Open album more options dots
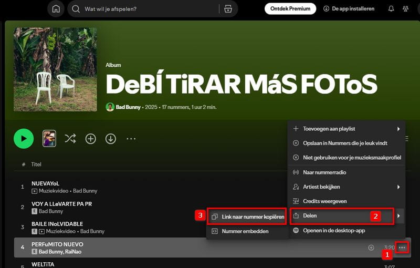The width and height of the screenshot is (420, 268). 131,139
